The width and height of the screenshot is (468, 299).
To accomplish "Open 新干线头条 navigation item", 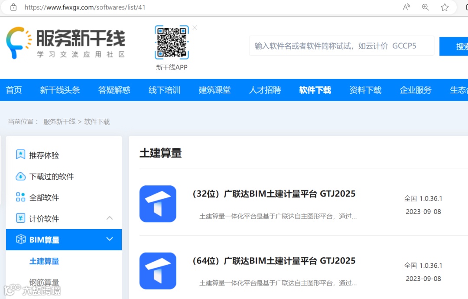I will pos(60,90).
